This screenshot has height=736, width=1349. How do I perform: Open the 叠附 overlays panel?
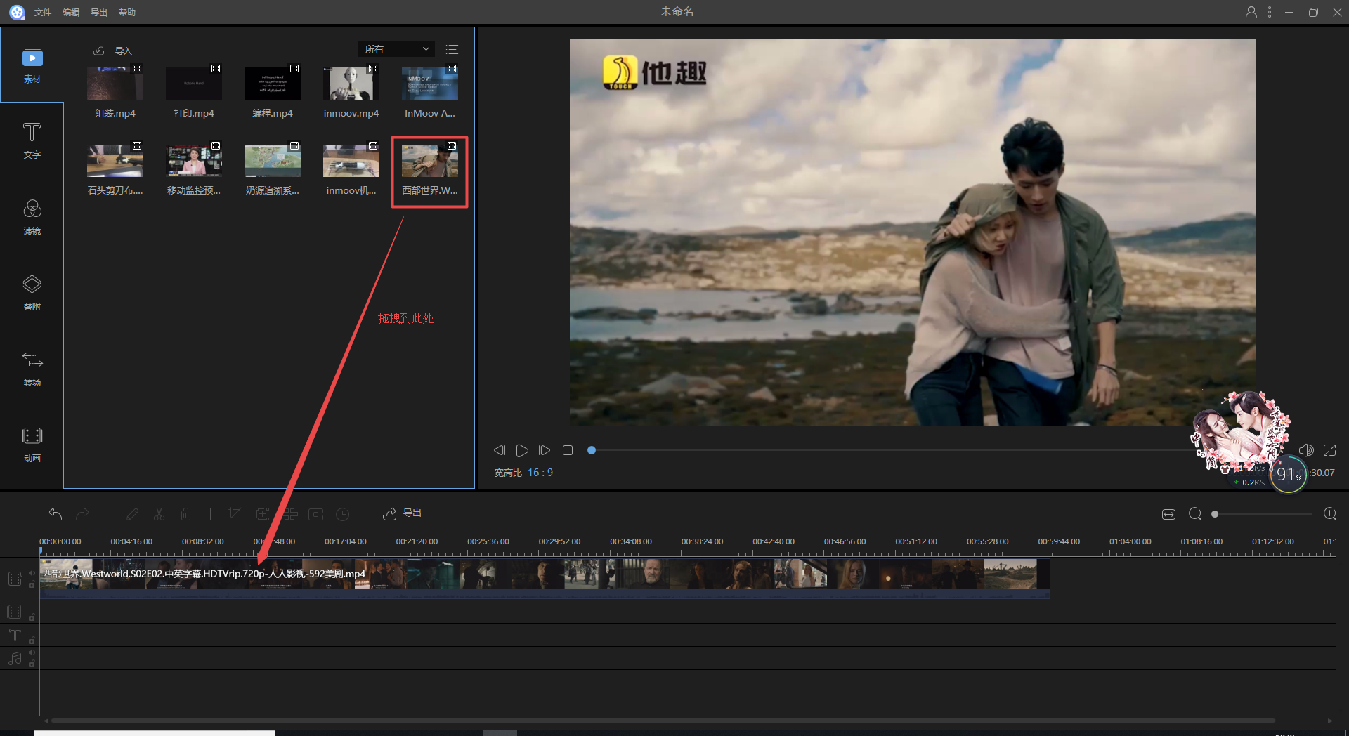(32, 293)
